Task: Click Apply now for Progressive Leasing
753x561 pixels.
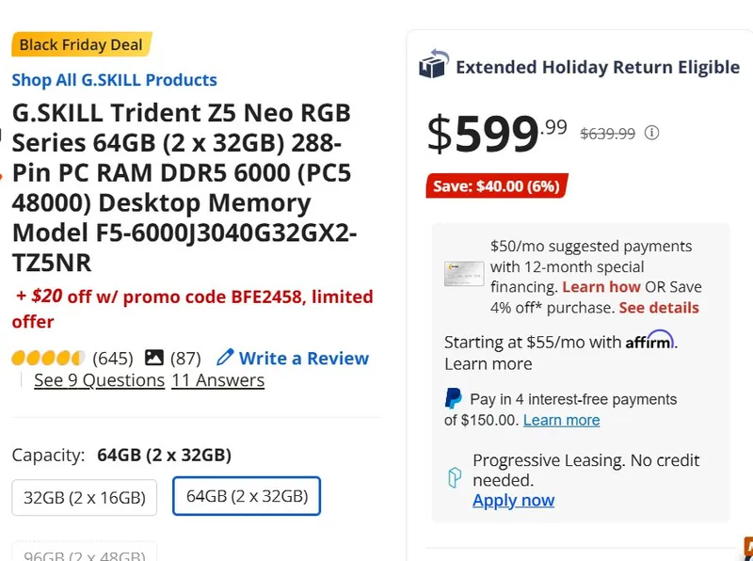Action: coord(513,500)
